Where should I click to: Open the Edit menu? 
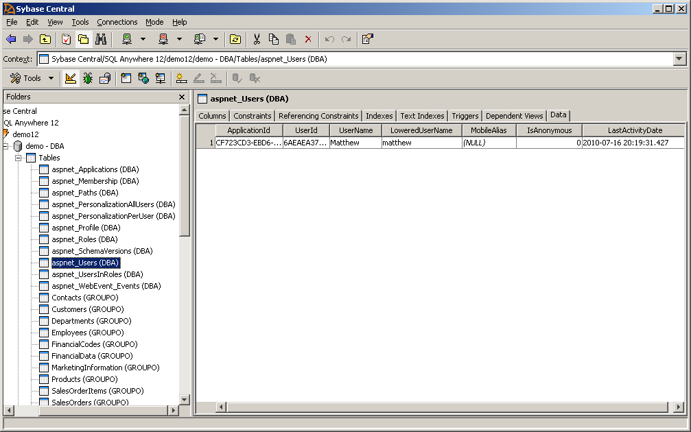pyautogui.click(x=32, y=22)
